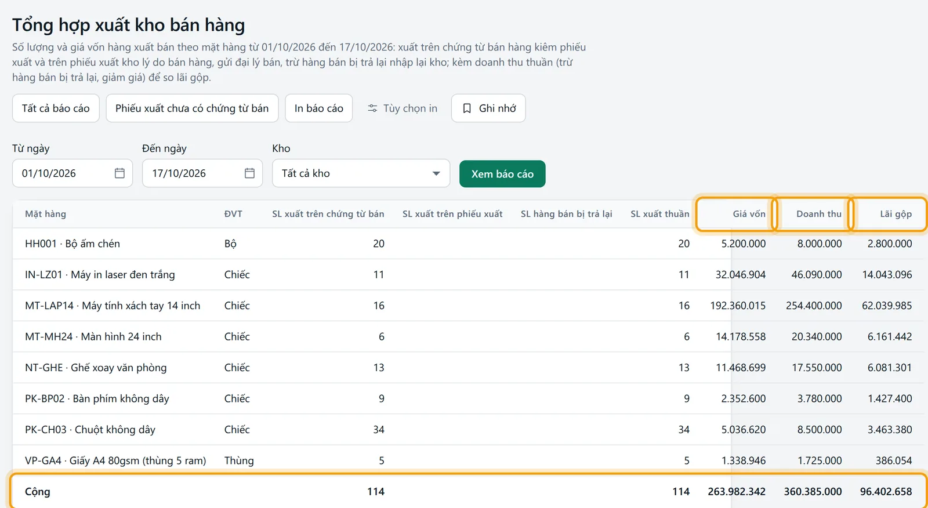The height and width of the screenshot is (508, 928).
Task: Click the Đến ngày date field 17/10/2026
Action: point(202,173)
